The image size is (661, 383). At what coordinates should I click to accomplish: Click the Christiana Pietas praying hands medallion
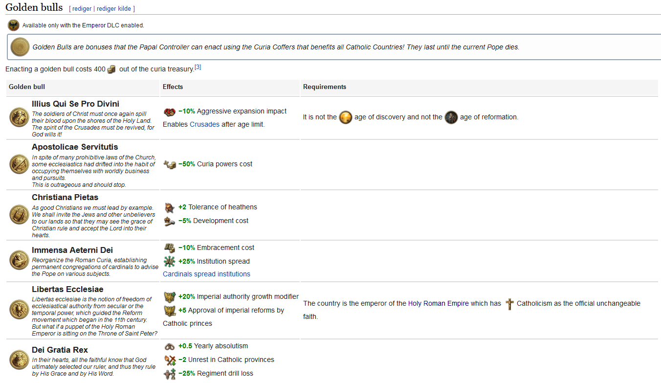19,214
